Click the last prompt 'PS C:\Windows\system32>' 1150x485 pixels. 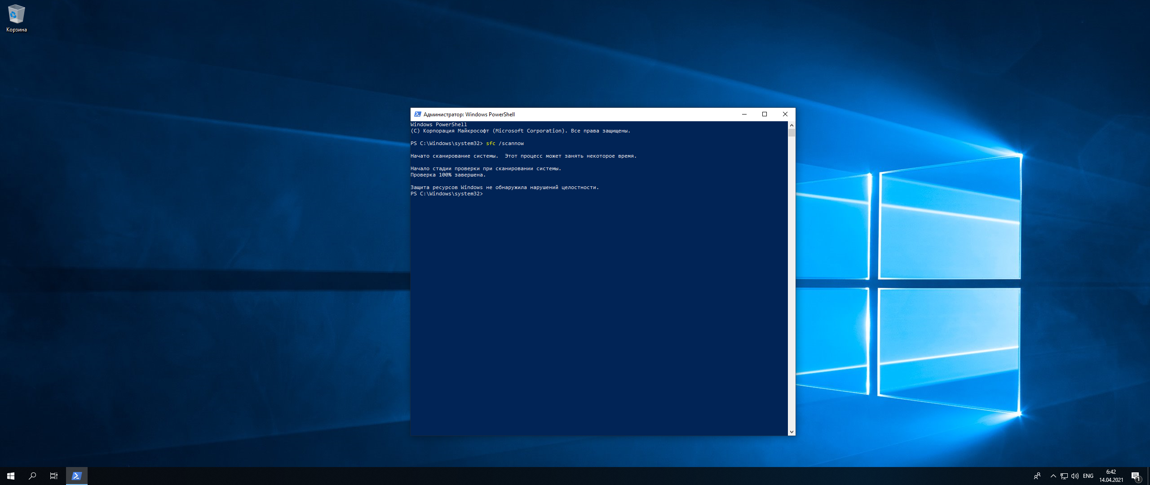point(447,194)
